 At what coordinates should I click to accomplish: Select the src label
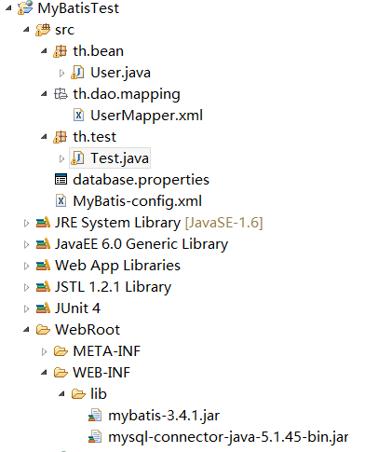(x=64, y=30)
